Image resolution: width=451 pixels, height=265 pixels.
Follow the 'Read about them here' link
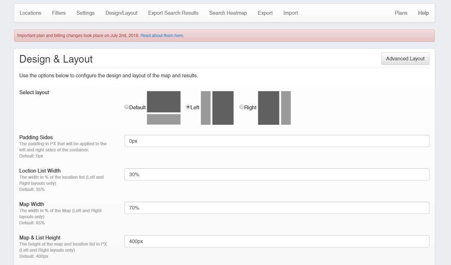click(x=162, y=36)
